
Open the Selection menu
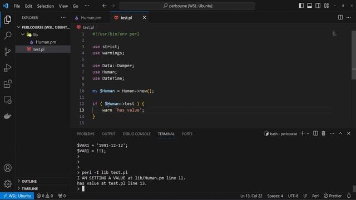tap(46, 6)
